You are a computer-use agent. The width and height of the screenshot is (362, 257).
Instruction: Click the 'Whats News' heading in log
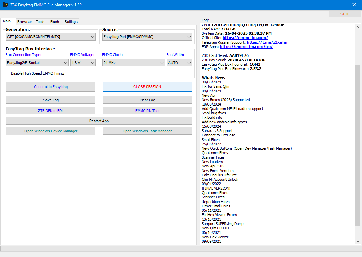click(214, 78)
